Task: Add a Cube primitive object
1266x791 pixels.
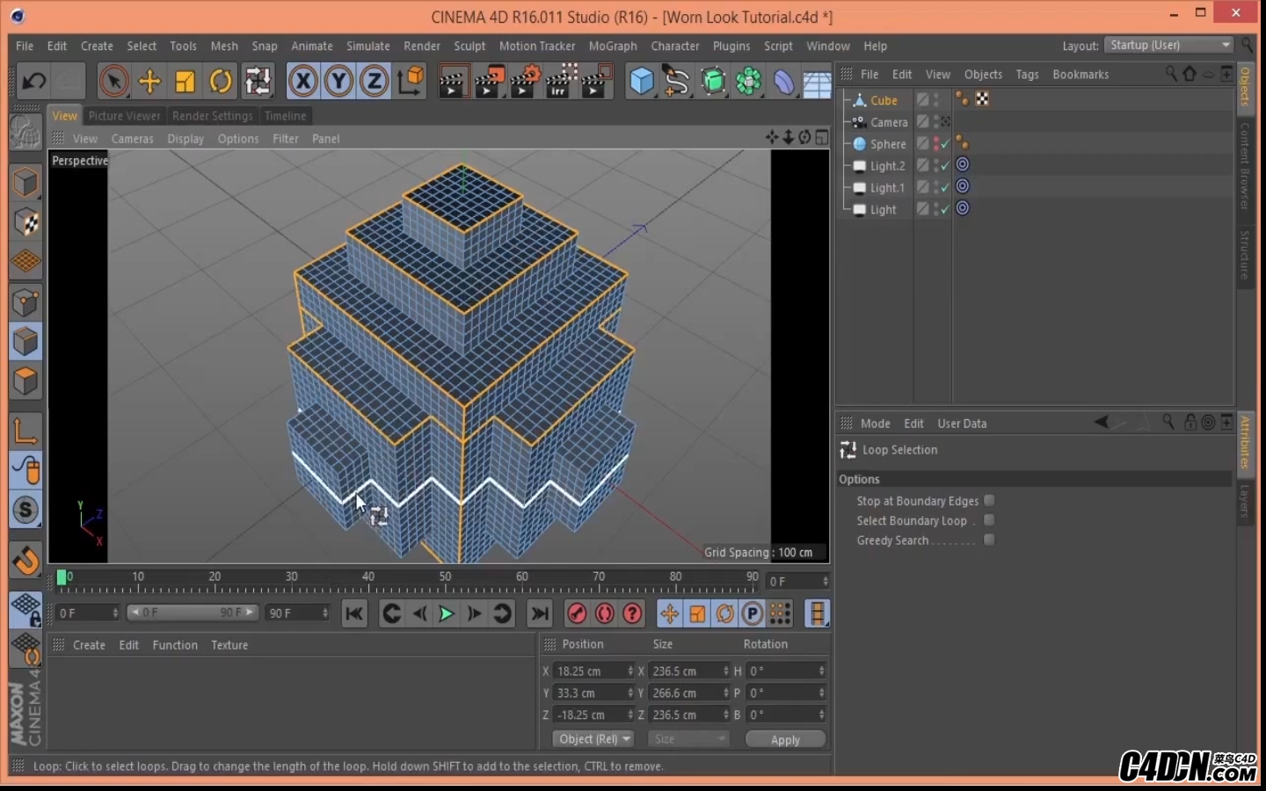Action: 642,82
